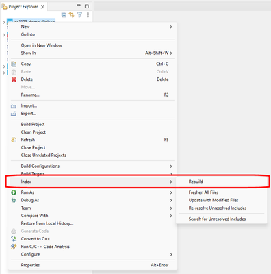
Task: Click the Convert to C++ icon
Action: [x=14, y=239]
